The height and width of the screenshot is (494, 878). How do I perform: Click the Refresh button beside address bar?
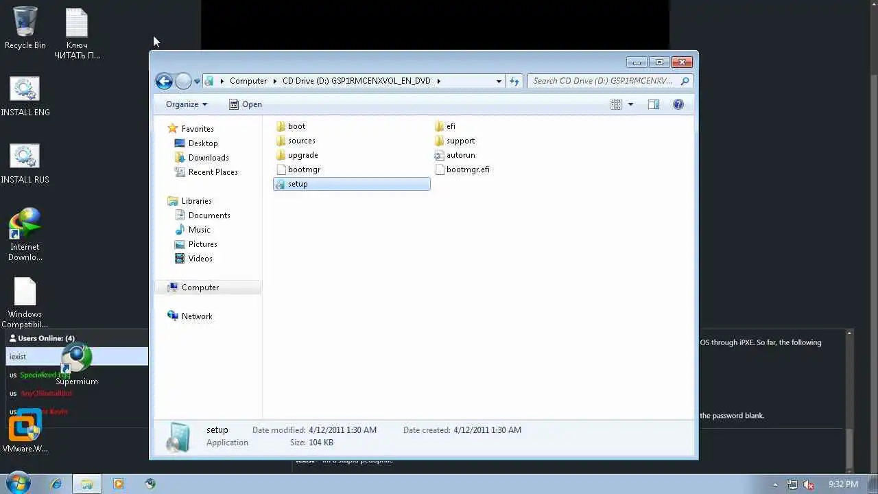pos(514,81)
